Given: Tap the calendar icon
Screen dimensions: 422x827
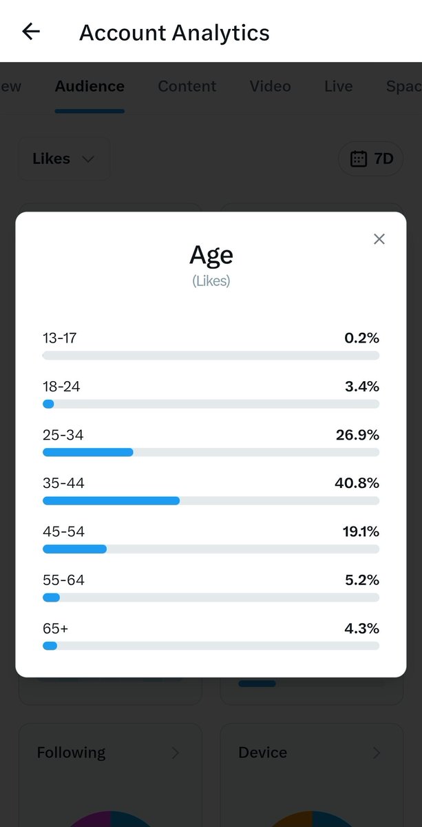Looking at the screenshot, I should pyautogui.click(x=359, y=159).
